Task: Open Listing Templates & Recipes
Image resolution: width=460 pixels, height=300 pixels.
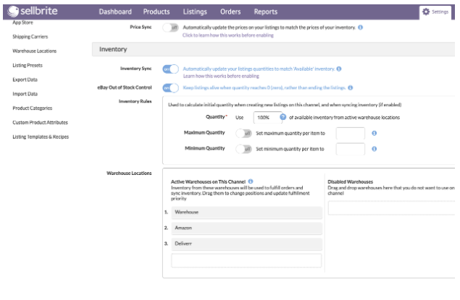Action: click(41, 137)
